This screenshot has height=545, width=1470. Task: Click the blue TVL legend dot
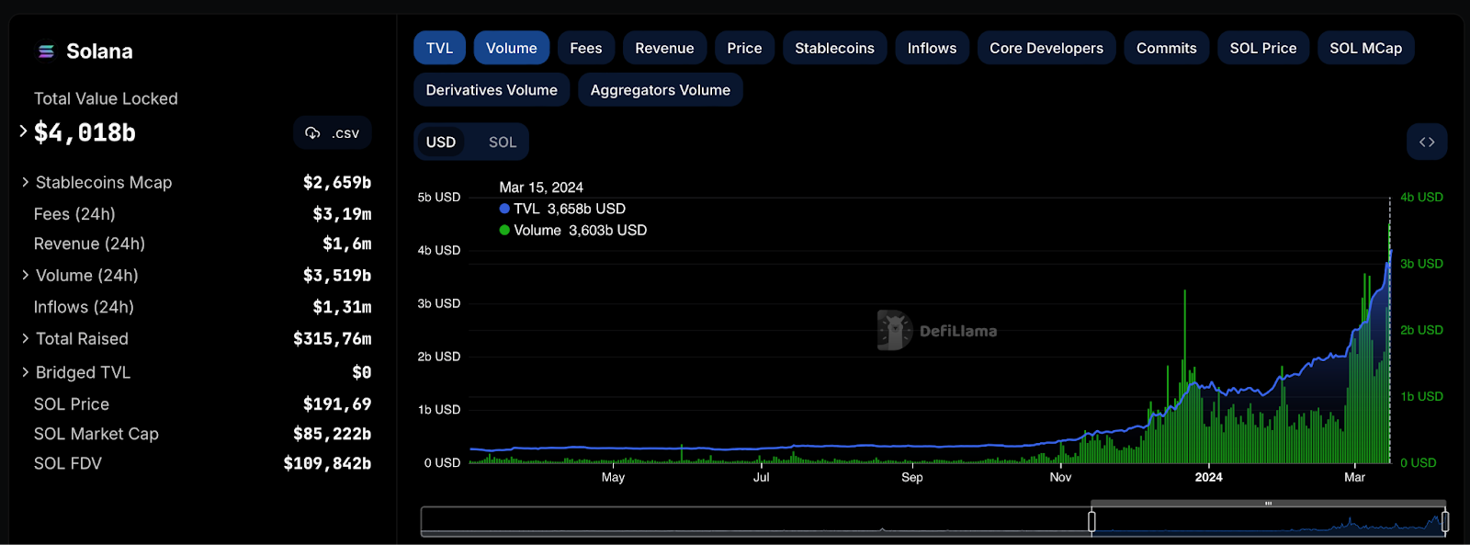click(x=504, y=209)
